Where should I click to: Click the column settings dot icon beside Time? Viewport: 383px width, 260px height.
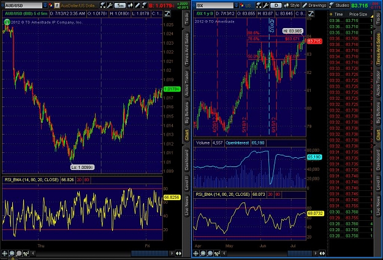tap(331, 15)
